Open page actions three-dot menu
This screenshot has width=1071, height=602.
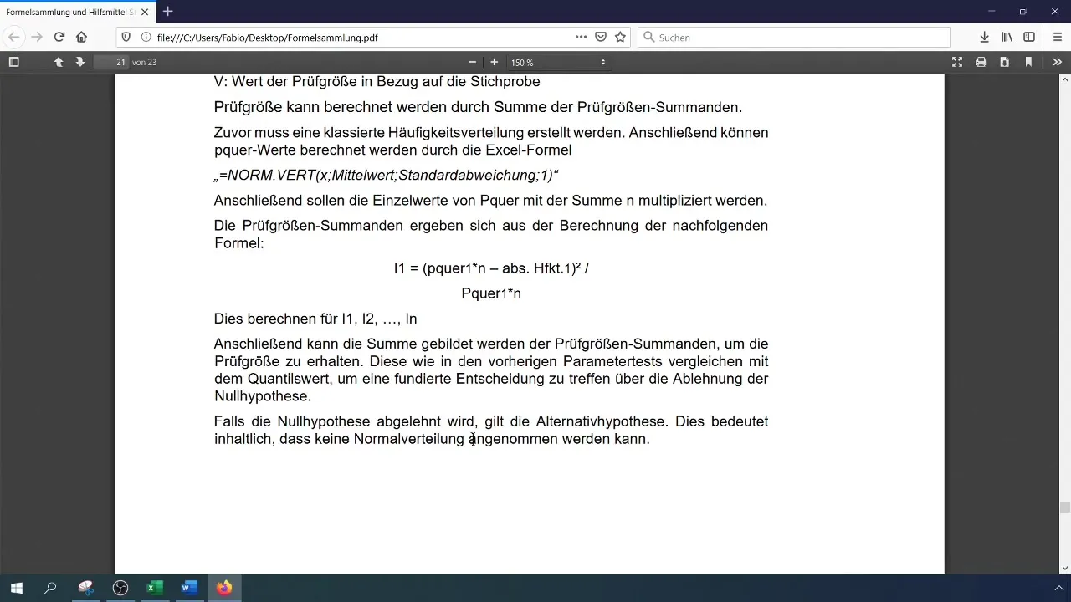581,37
